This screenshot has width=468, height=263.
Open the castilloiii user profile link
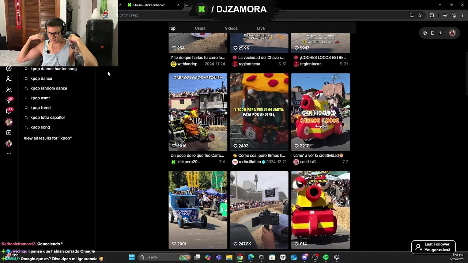pos(307,162)
